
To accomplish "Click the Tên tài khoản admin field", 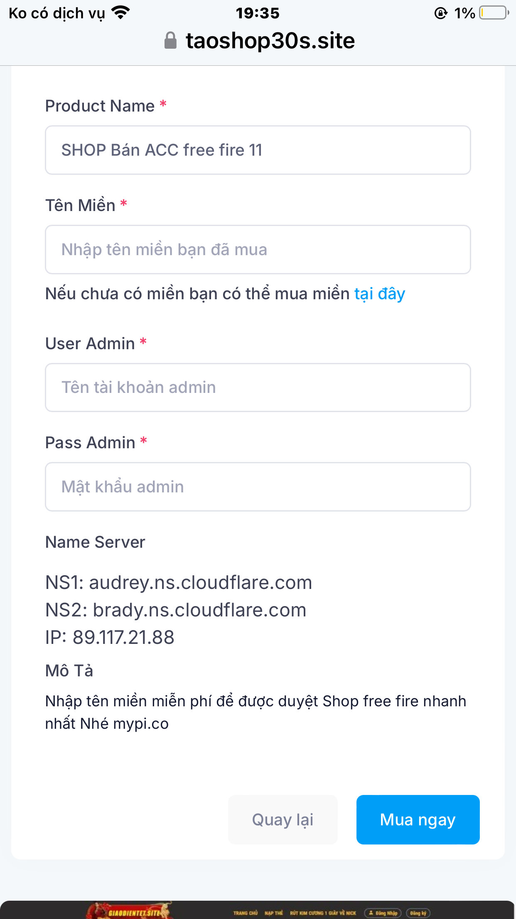I will pyautogui.click(x=258, y=387).
